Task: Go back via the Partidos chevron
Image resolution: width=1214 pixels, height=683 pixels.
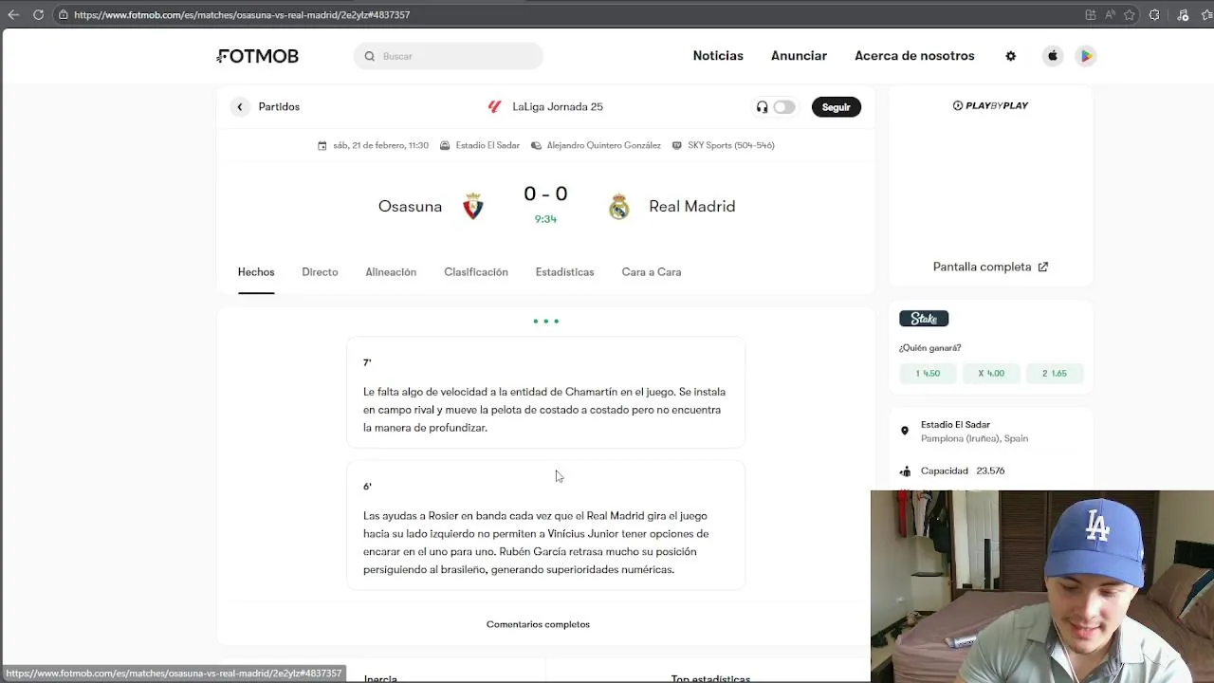Action: tap(240, 107)
